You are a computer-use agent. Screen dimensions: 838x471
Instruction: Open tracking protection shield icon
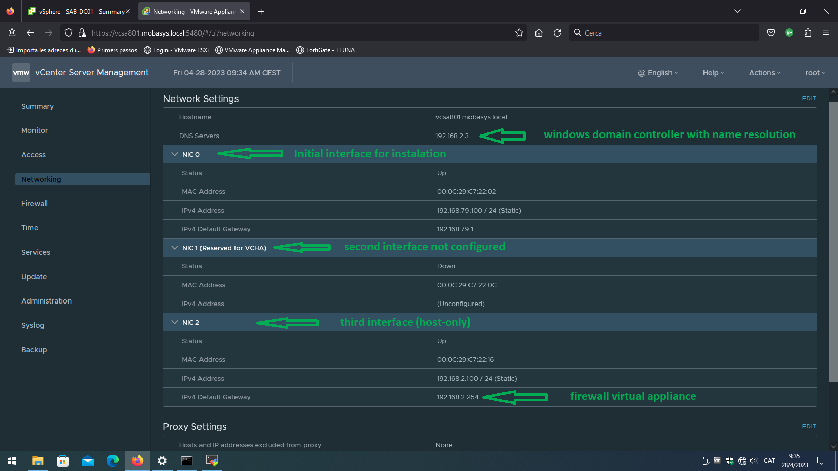click(x=69, y=33)
